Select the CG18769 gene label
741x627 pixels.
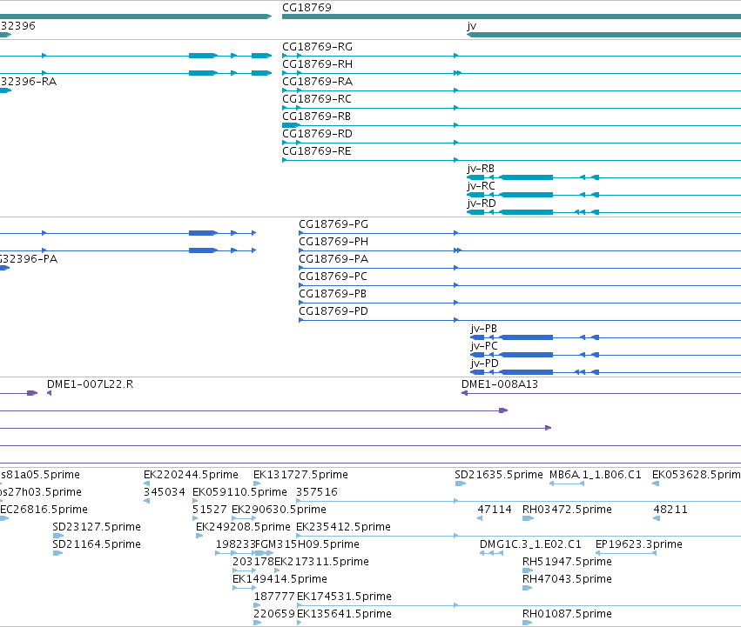click(307, 8)
